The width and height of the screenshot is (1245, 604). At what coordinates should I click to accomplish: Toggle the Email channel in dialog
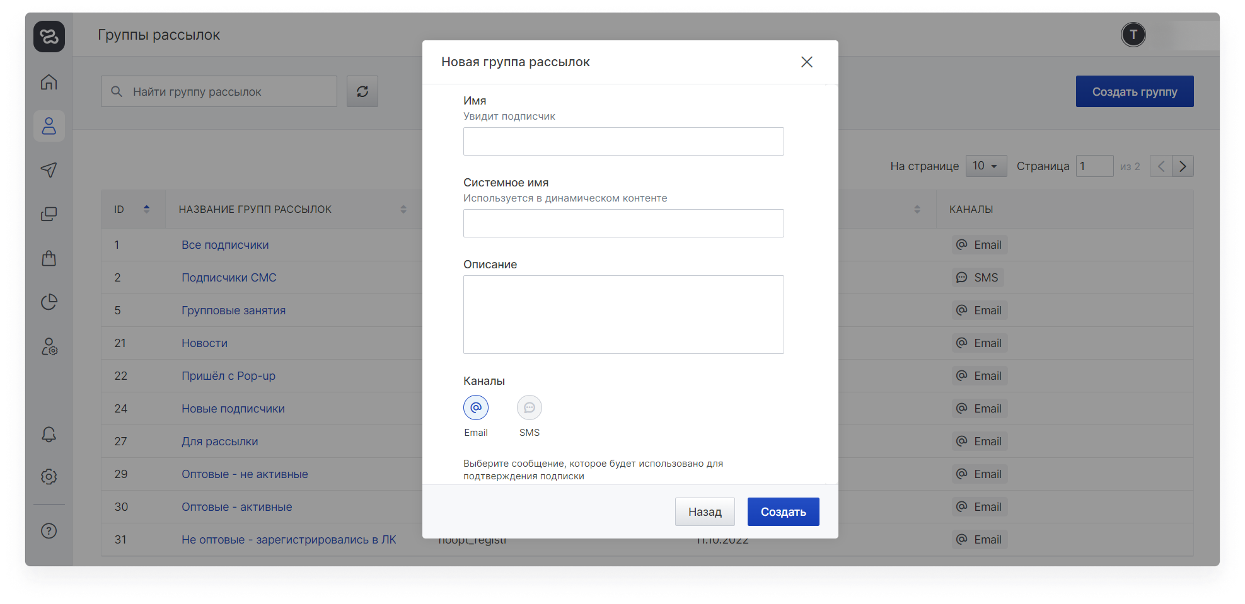476,407
